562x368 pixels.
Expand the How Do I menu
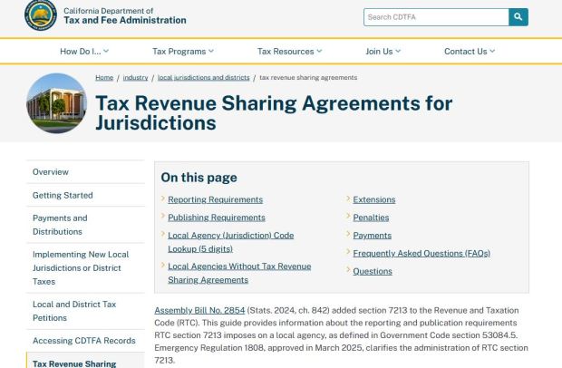pyautogui.click(x=84, y=51)
